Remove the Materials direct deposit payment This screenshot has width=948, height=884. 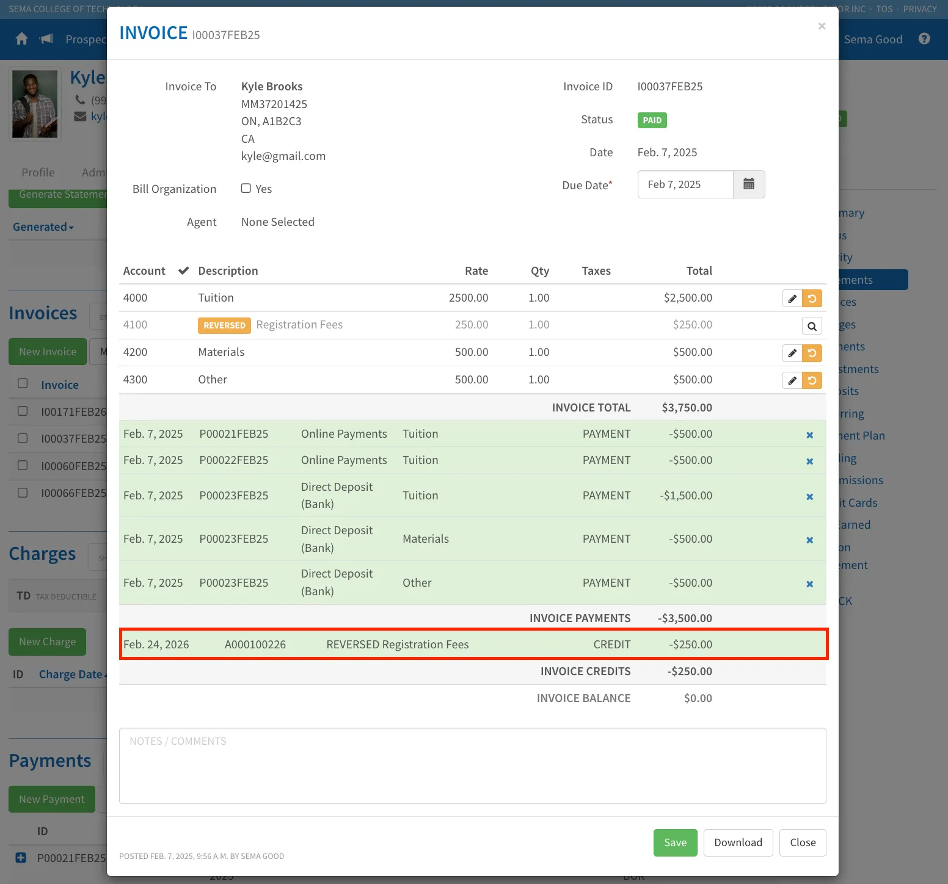coord(810,540)
